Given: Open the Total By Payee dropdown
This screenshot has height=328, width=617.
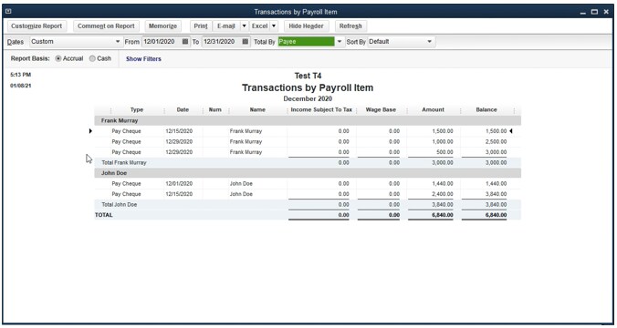Looking at the screenshot, I should [x=340, y=42].
